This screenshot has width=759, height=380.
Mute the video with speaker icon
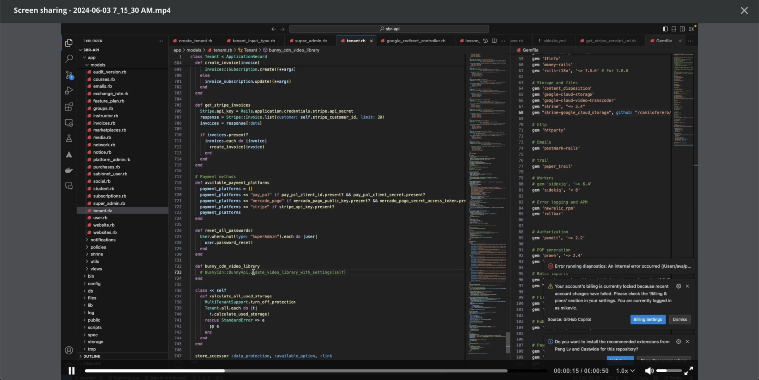[649, 371]
